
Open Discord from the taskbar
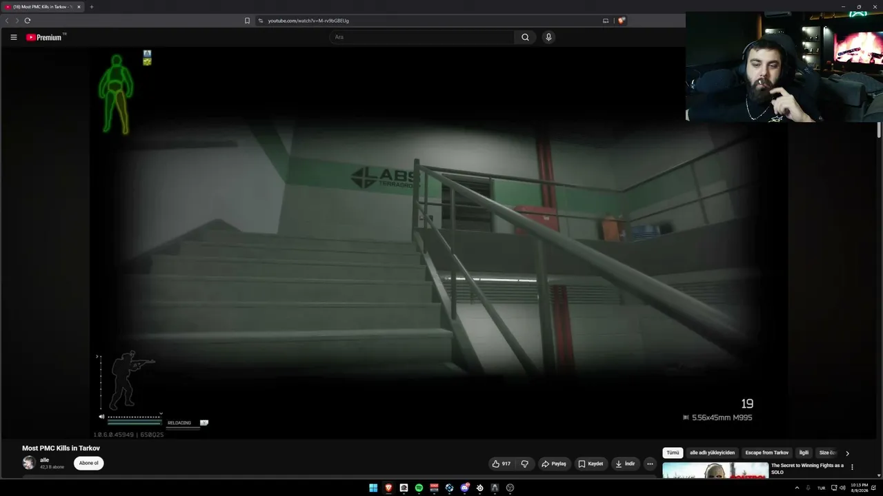click(464, 488)
